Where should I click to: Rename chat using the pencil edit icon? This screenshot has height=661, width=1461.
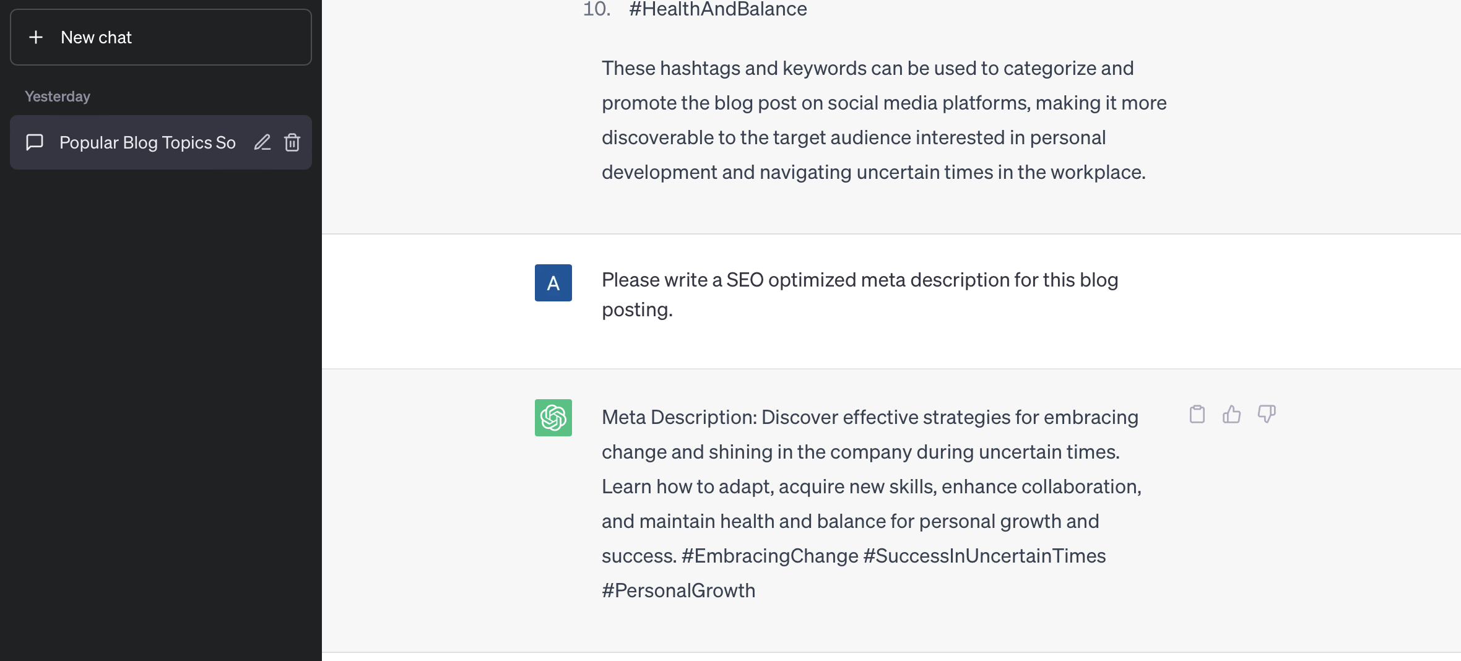262,142
